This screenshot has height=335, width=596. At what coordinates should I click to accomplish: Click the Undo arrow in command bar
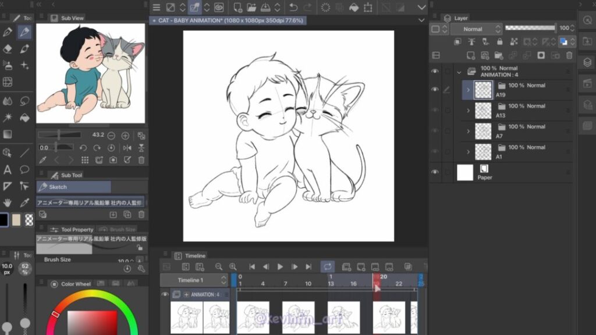293,8
